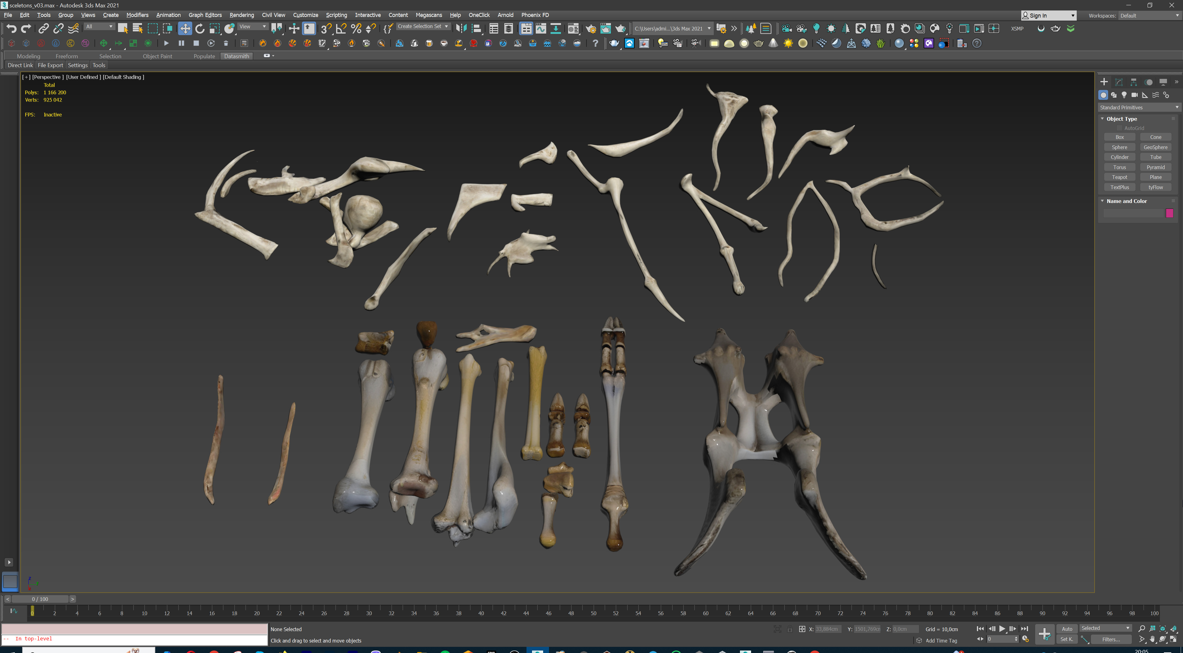Open the Phoenix FD menu
1183x653 pixels.
click(x=535, y=15)
